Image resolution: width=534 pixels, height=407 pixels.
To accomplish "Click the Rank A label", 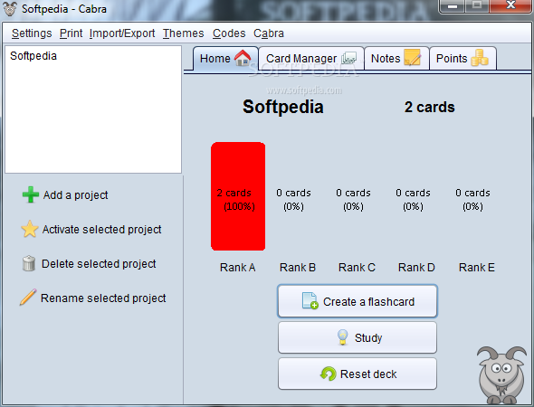I will (x=238, y=268).
